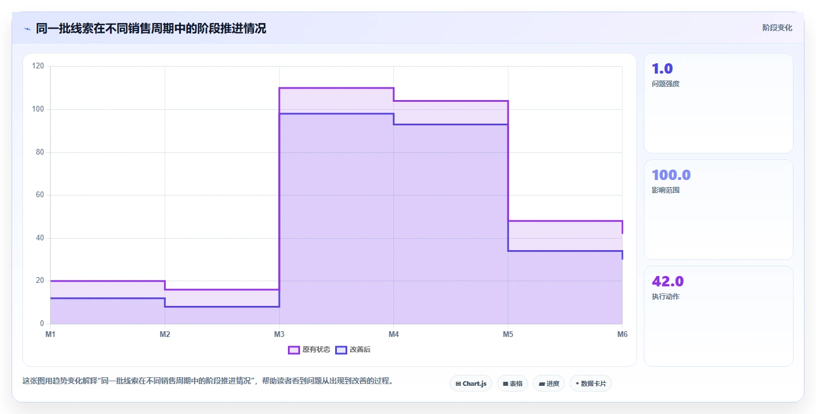Click the M2 axis label
The height and width of the screenshot is (414, 816).
tap(165, 334)
